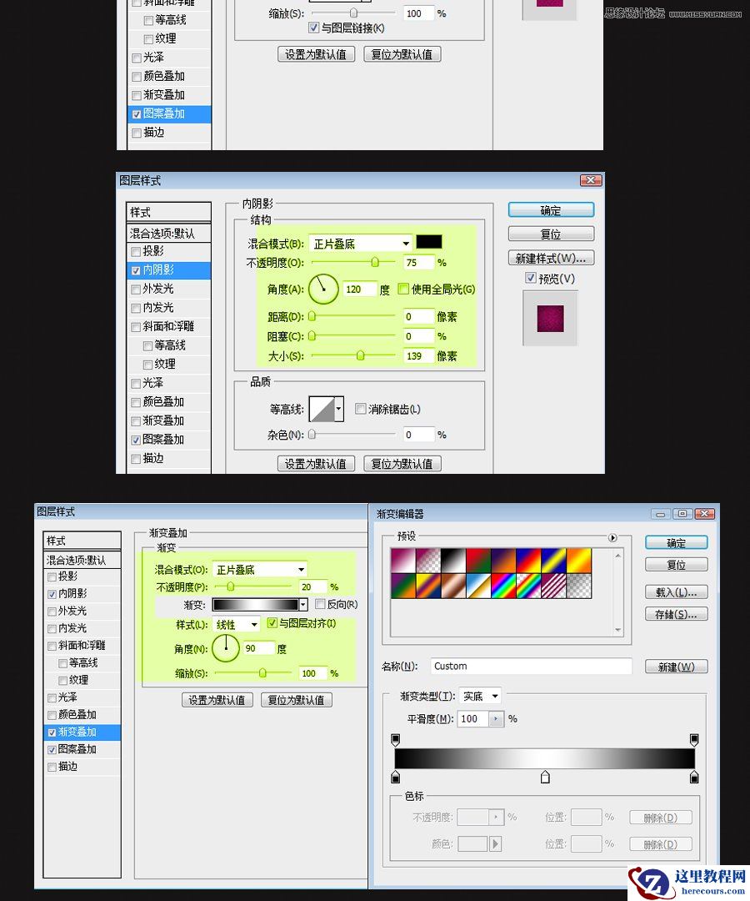The image size is (750, 901).
Task: Click the Custom gradient name input field
Action: [x=531, y=666]
